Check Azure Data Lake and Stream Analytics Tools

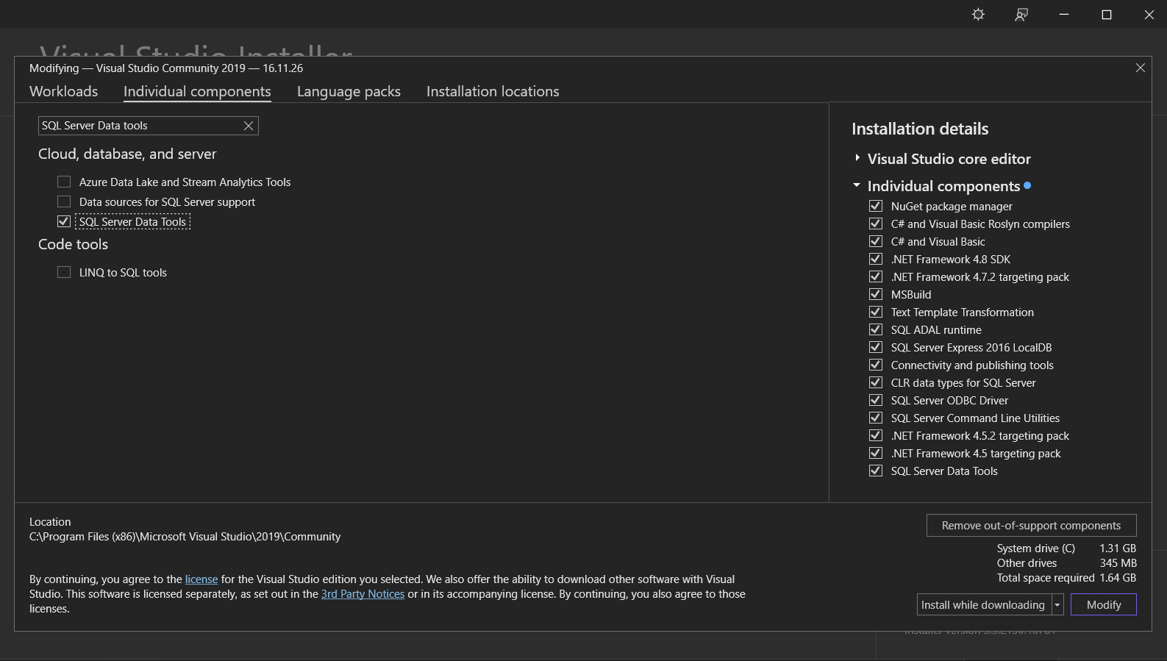(x=64, y=182)
